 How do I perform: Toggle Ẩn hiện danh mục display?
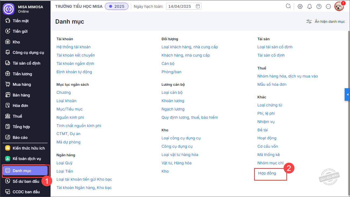pyautogui.click(x=326, y=21)
